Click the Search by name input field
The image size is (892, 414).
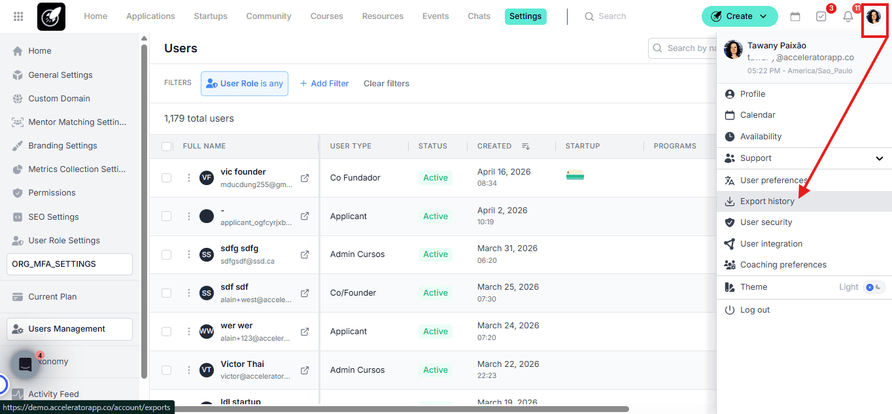pos(682,48)
